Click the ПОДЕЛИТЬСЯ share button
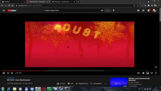The image size is (161, 91). (x=82, y=84)
